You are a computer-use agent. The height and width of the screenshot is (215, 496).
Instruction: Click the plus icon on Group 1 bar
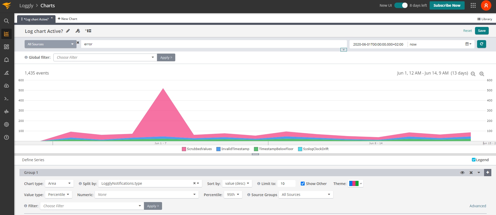[487, 173]
